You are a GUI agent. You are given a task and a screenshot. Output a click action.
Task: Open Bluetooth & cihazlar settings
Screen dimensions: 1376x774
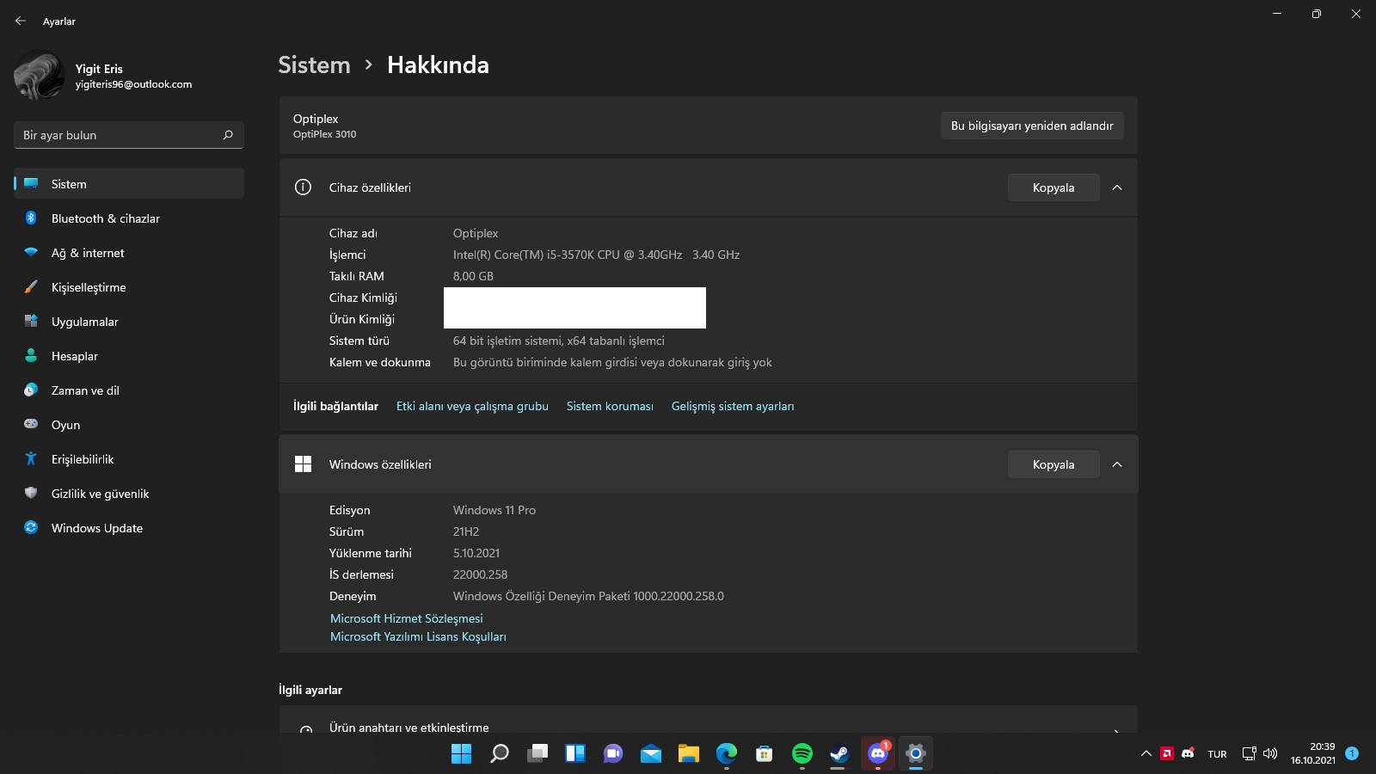pos(105,218)
